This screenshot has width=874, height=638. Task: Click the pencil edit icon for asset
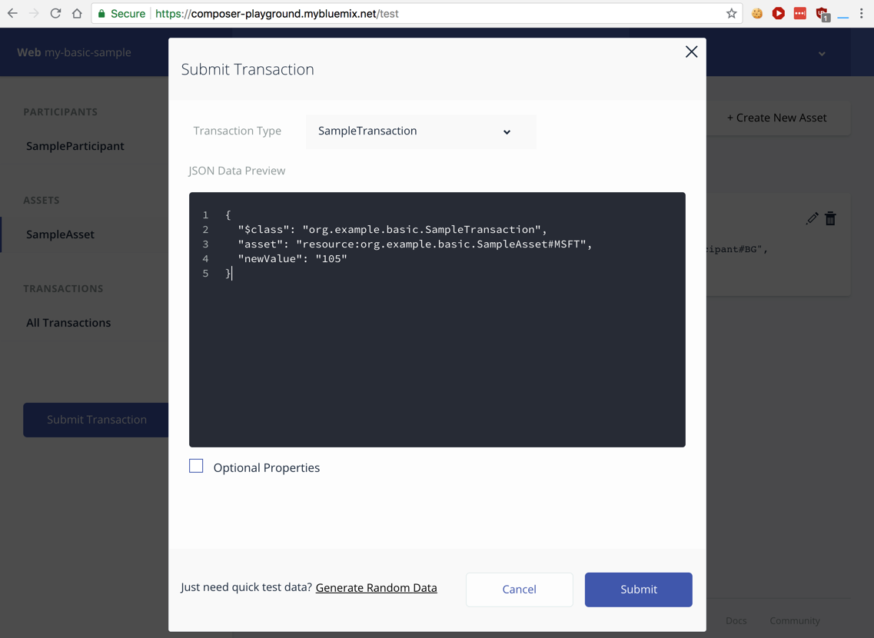pyautogui.click(x=812, y=218)
